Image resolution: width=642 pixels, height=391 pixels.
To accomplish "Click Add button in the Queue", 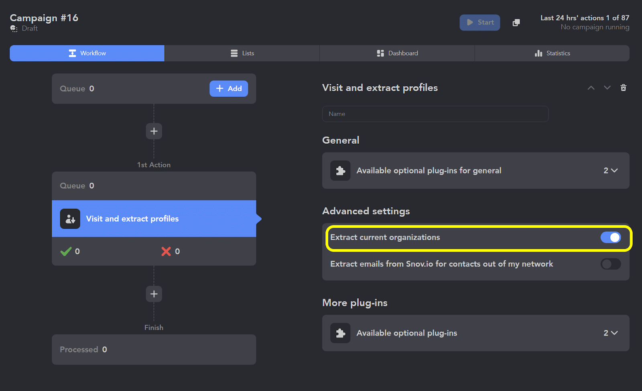I will pos(229,89).
